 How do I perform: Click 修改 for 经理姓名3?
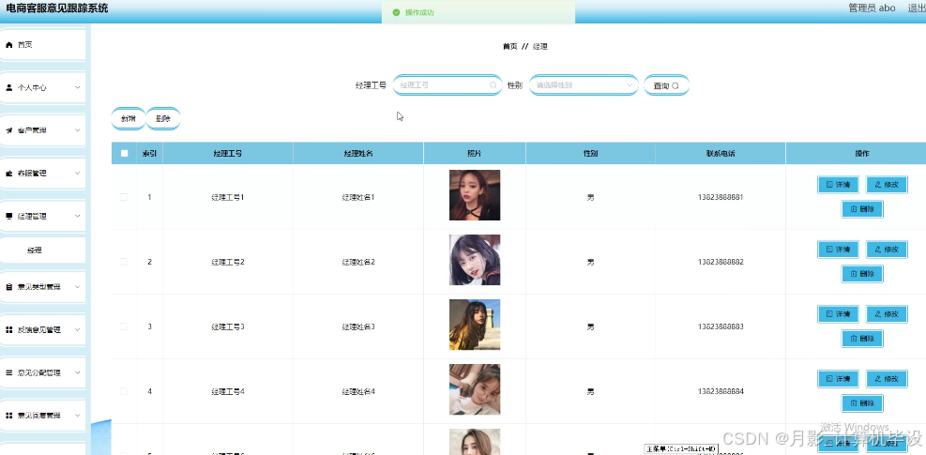[x=887, y=314]
